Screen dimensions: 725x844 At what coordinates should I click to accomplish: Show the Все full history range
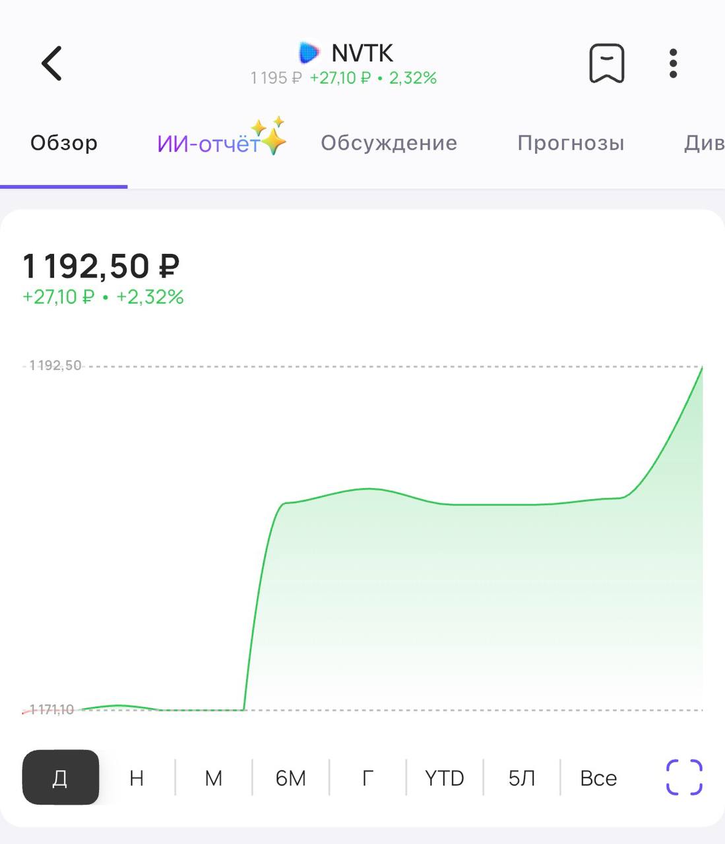coord(598,778)
